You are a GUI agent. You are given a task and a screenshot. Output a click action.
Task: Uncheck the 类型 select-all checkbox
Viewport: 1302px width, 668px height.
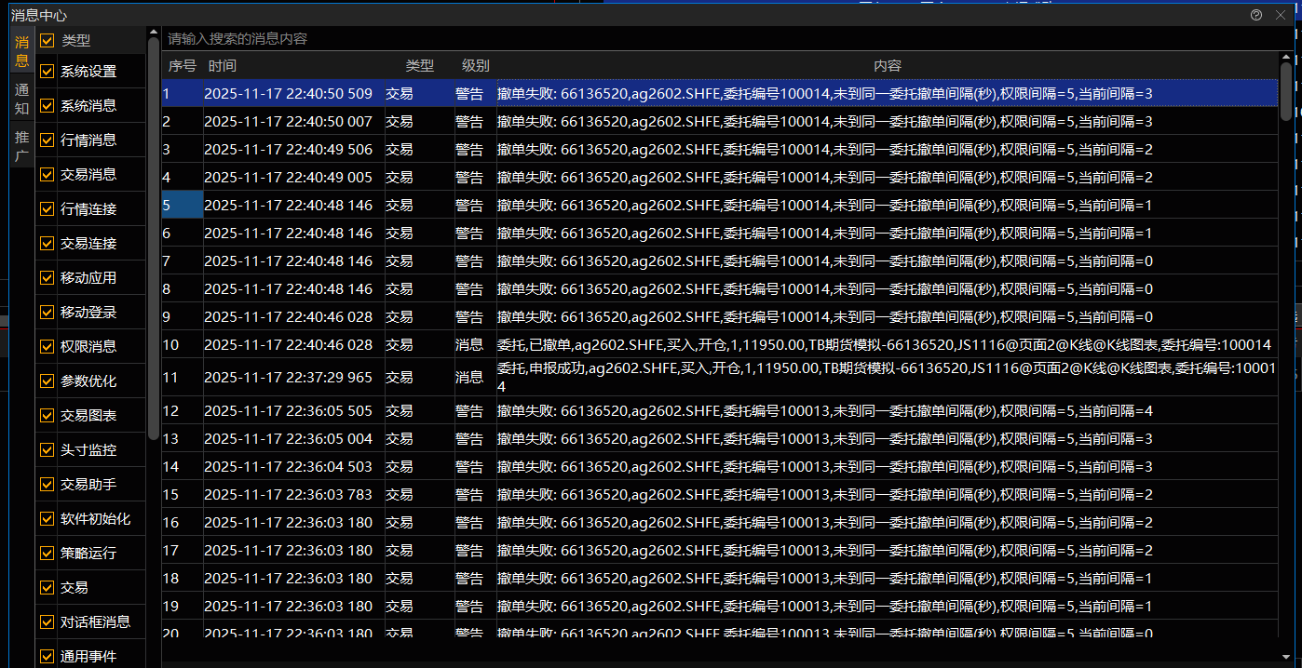click(x=47, y=41)
